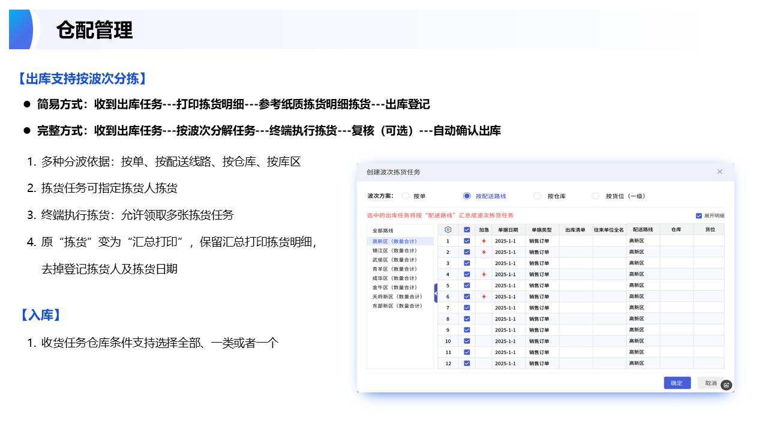768x432 pixels.
Task: Click the screenshot icon at dialog bottom-right corner
Action: pos(726,385)
